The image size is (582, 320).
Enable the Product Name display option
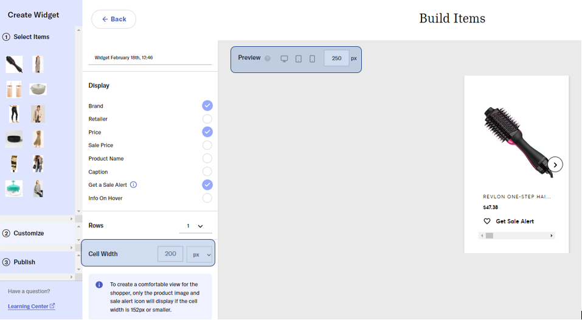(207, 159)
